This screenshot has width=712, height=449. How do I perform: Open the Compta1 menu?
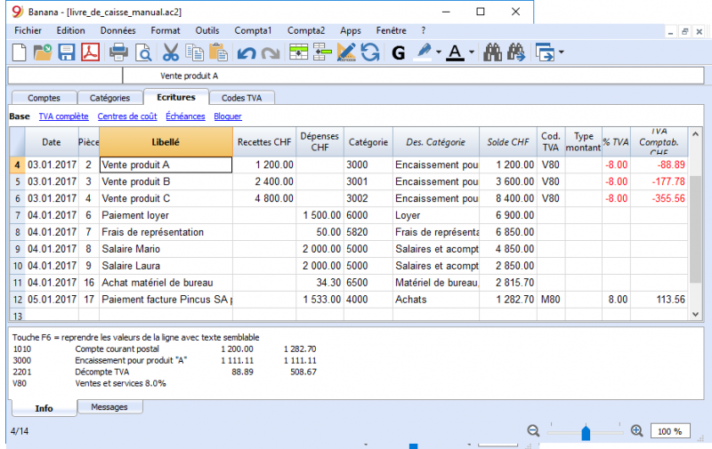253,30
